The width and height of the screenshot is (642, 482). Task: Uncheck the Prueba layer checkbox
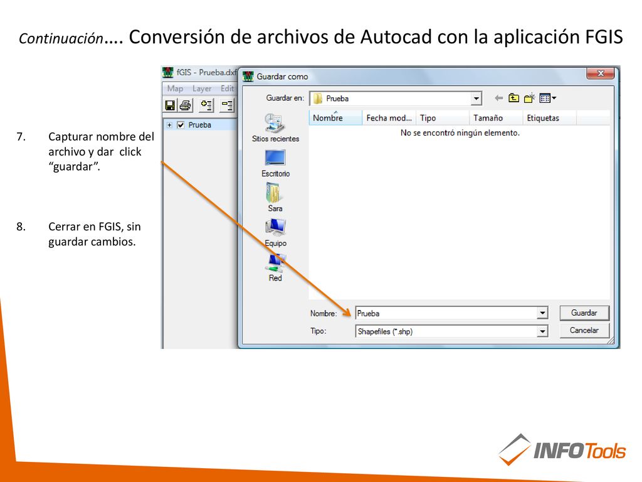click(181, 125)
